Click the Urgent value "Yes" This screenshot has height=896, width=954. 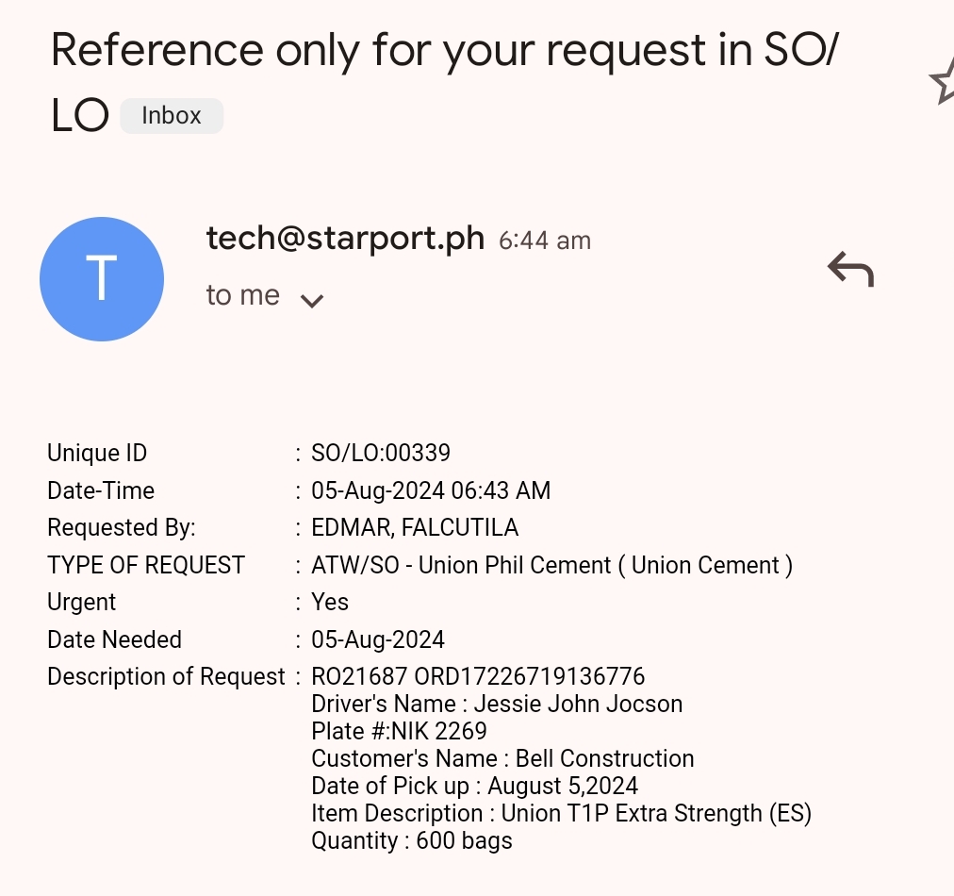point(330,603)
